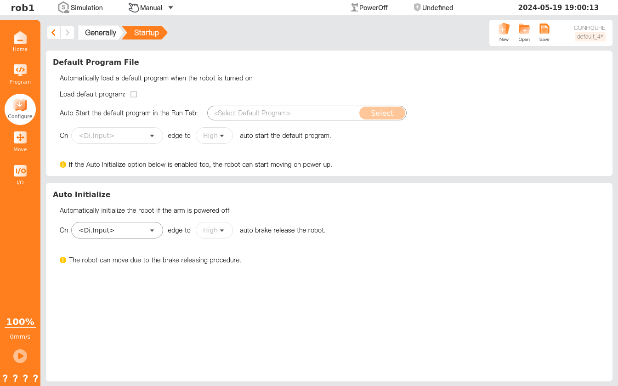Open the Move panel icon
Screen dimensions: 618x386
20,138
